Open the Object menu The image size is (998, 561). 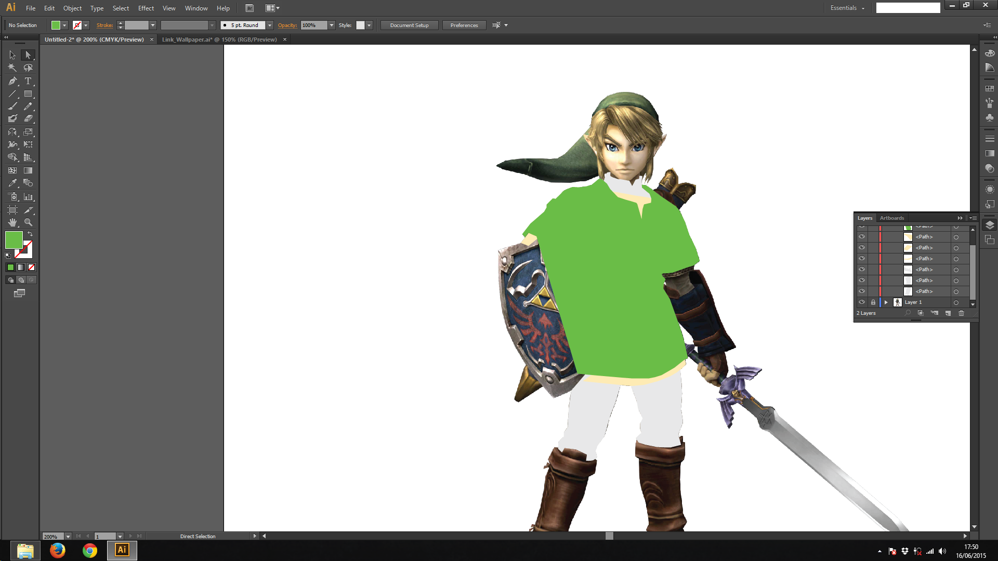[x=72, y=8]
